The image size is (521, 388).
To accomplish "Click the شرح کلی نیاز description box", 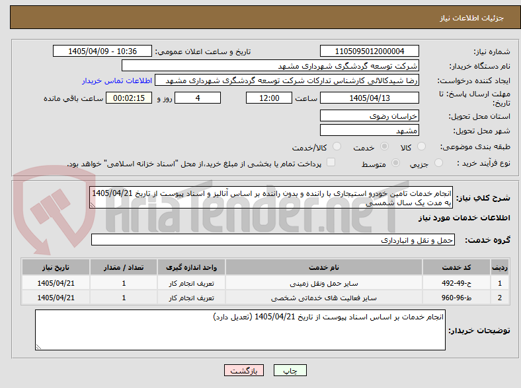I will click(x=271, y=197).
